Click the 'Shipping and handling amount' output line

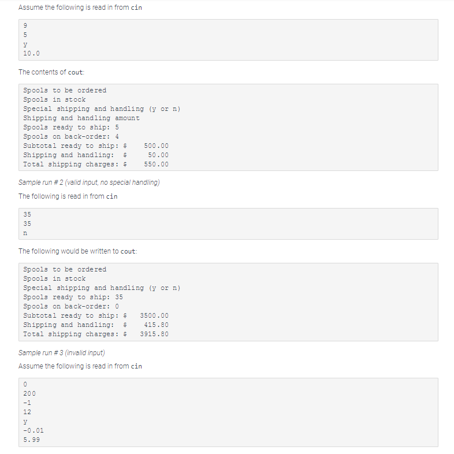click(x=81, y=118)
